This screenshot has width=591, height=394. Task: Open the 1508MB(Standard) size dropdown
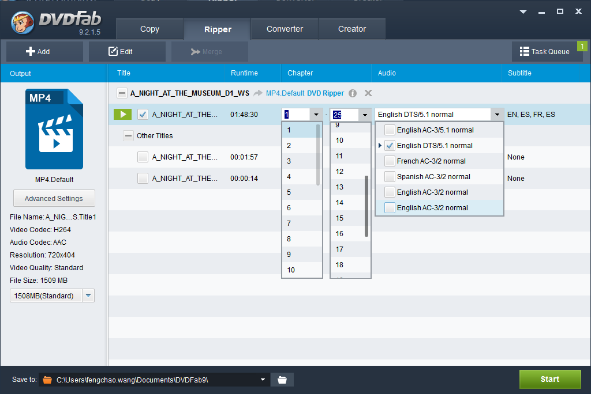point(88,296)
